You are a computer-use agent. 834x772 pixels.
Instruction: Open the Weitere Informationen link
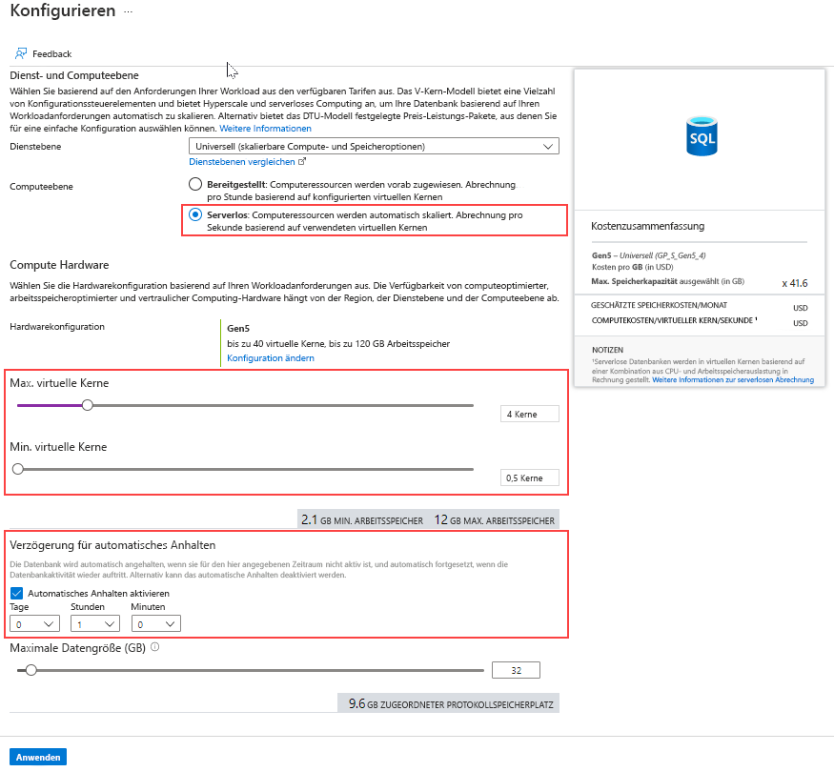(265, 128)
